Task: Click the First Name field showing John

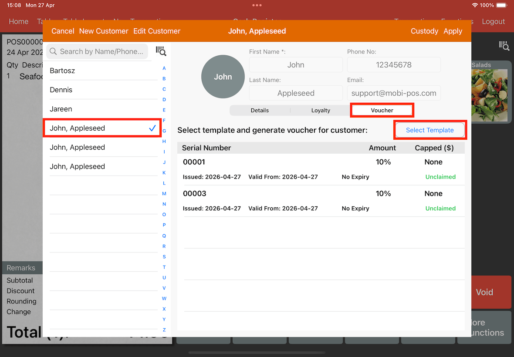Action: click(296, 65)
